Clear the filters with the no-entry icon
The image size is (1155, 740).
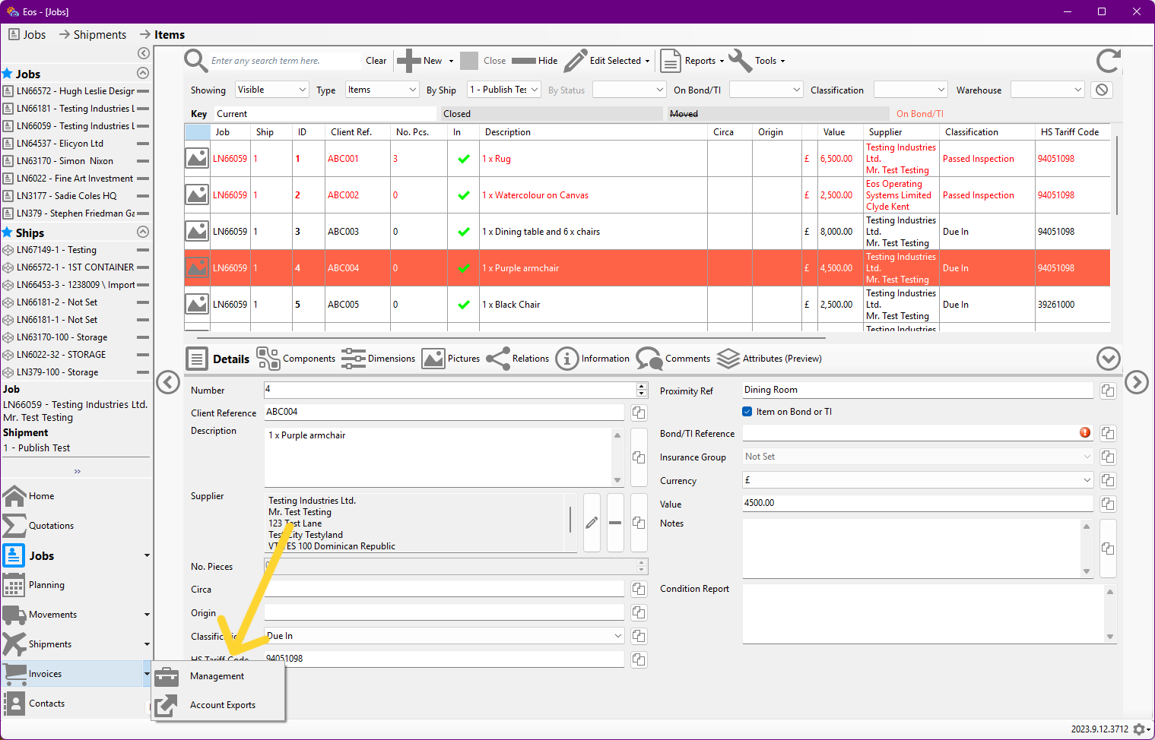click(1102, 90)
